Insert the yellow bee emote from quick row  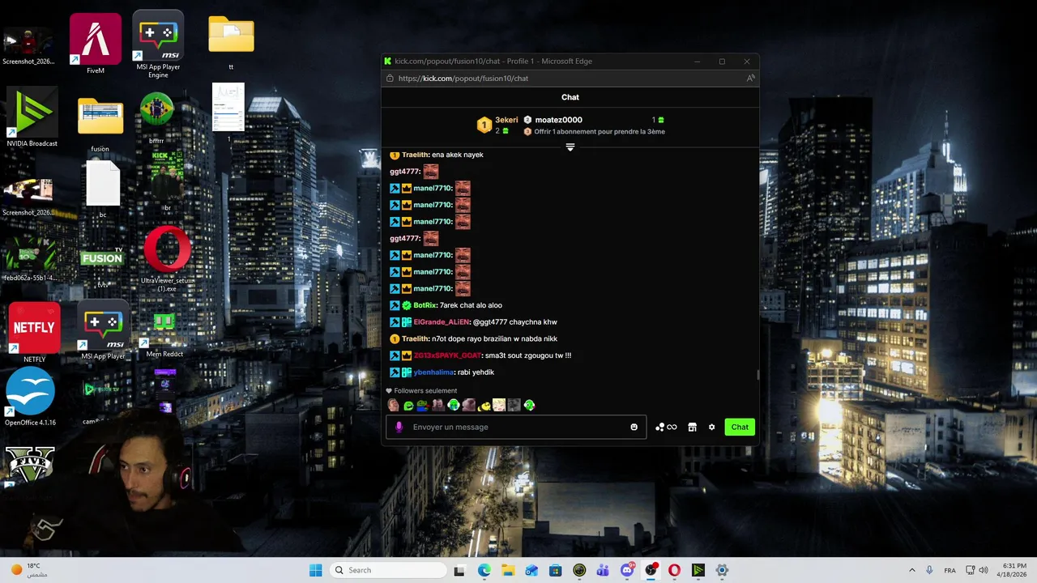[x=484, y=405]
